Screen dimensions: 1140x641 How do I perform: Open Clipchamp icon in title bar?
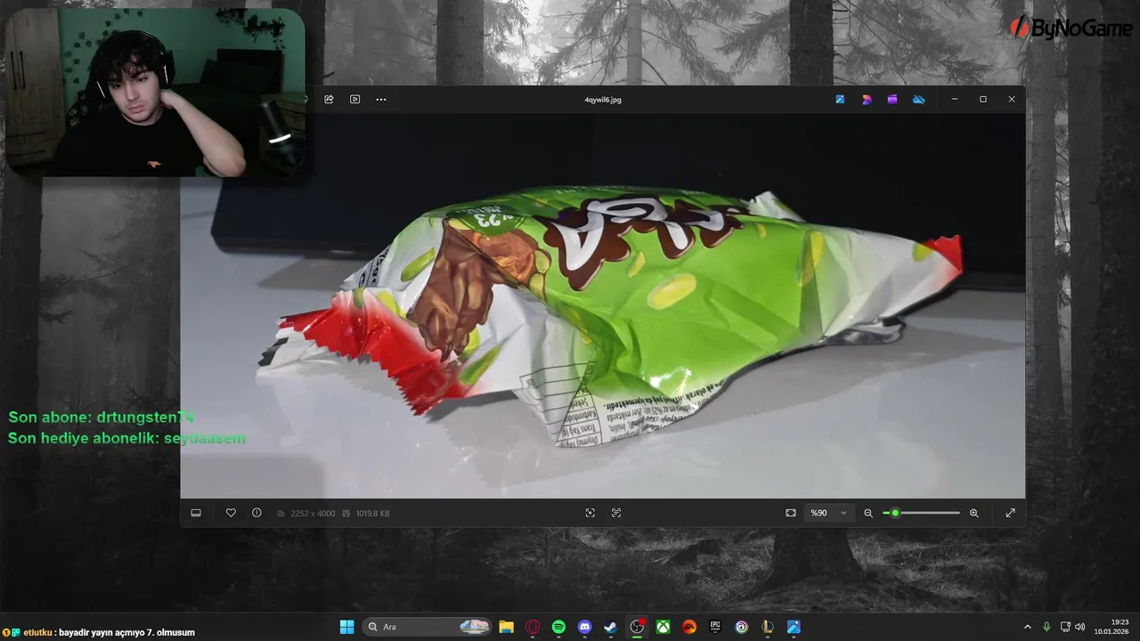[x=892, y=99]
